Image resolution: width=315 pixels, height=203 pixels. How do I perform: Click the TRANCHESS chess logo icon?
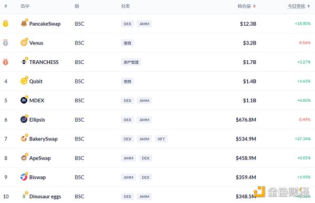(x=24, y=62)
